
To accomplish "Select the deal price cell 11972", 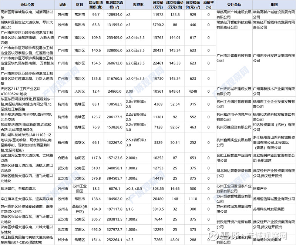I will tap(158, 14).
